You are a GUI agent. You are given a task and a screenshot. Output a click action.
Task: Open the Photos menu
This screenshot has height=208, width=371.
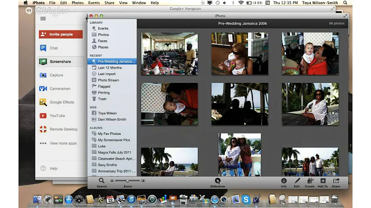(x=78, y=3)
